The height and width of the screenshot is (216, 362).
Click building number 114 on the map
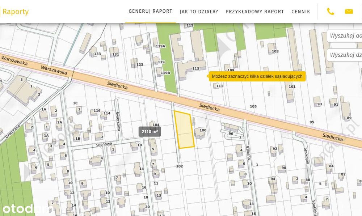[107, 113]
